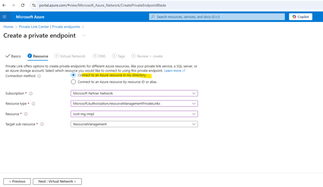The height and width of the screenshot is (187, 323).
Task: Click the info icon next to Connection method
Action: click(39, 76)
